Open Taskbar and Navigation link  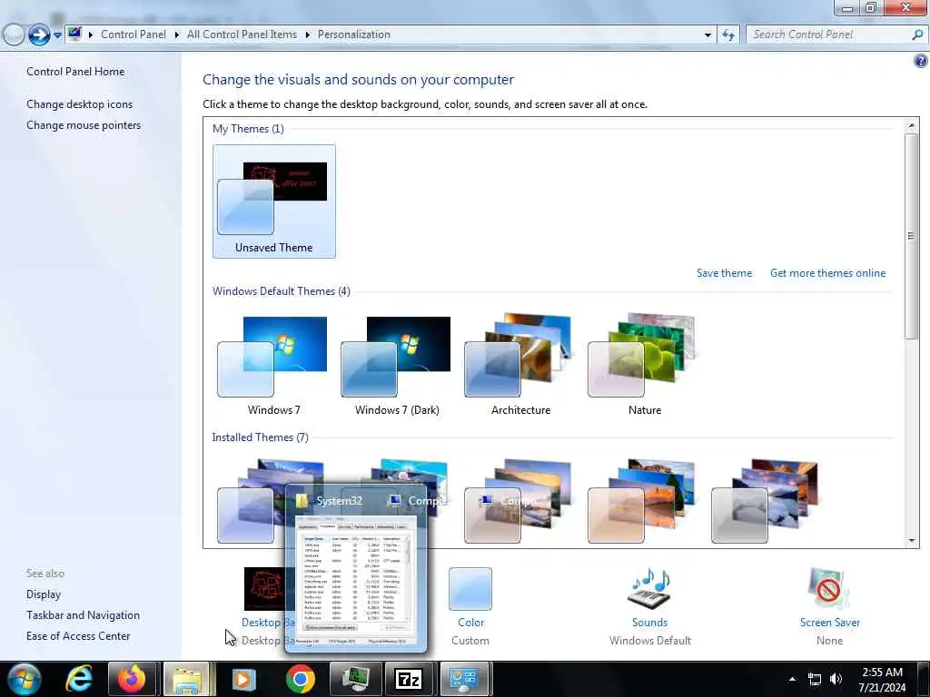[83, 615]
